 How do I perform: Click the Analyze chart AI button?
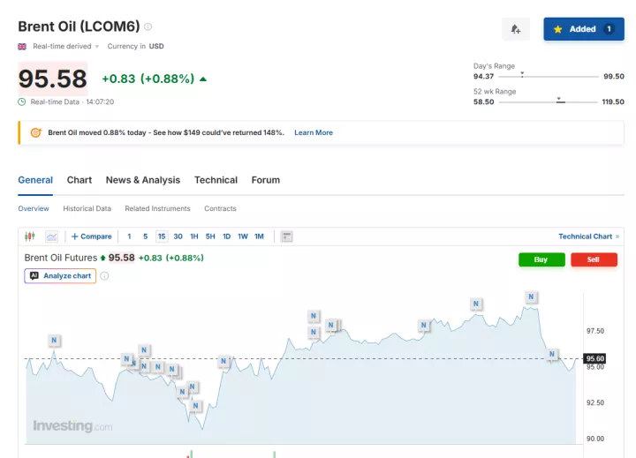click(60, 276)
